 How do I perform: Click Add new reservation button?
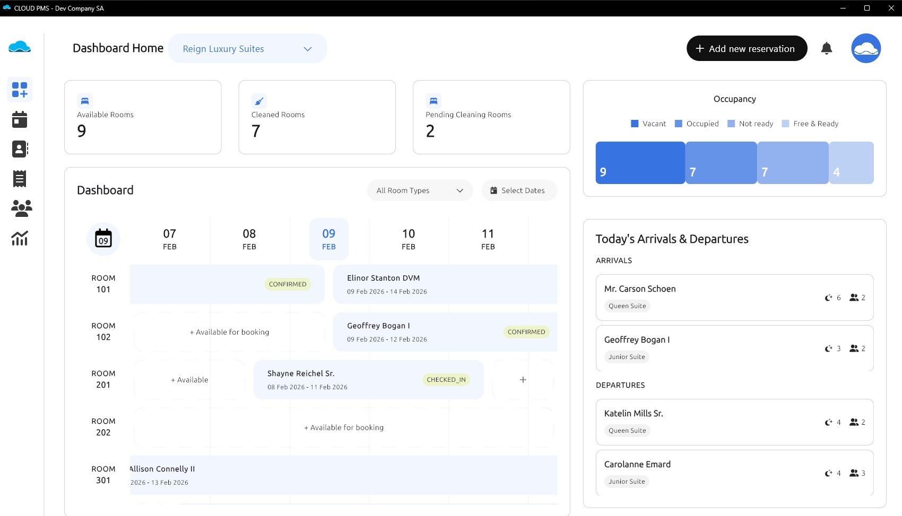[747, 48]
